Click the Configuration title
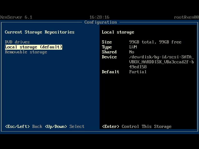 100,22
